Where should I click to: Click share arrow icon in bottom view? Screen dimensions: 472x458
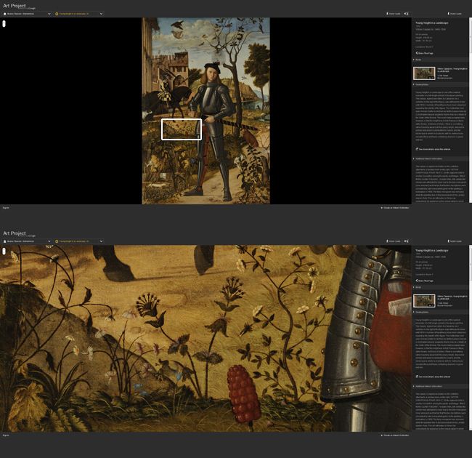click(x=417, y=281)
